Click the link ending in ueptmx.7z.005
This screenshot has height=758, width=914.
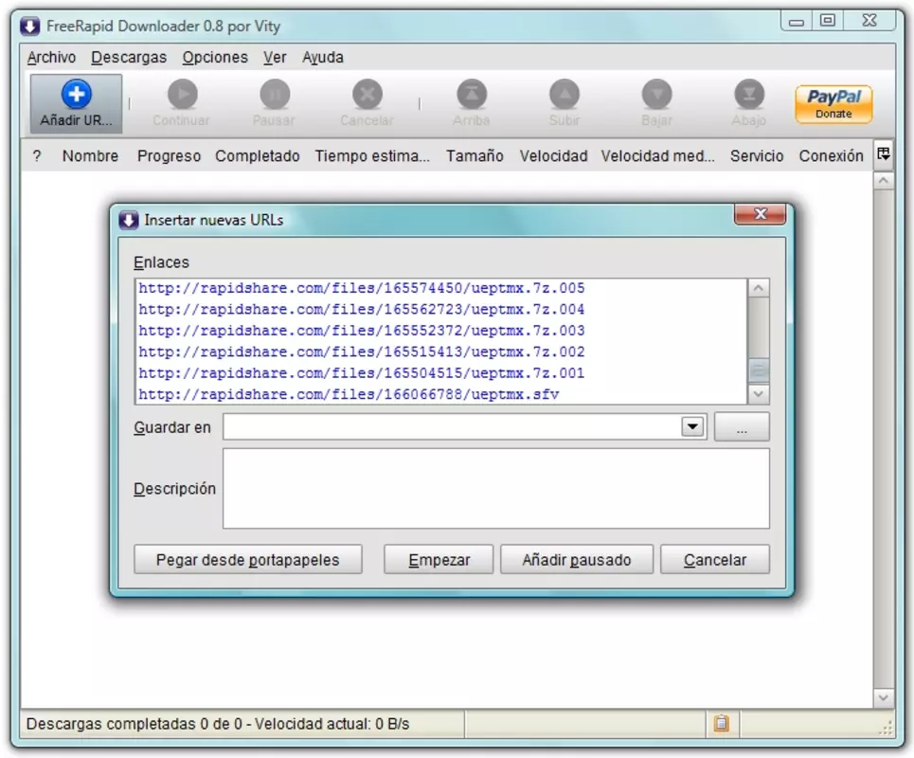pyautogui.click(x=362, y=288)
